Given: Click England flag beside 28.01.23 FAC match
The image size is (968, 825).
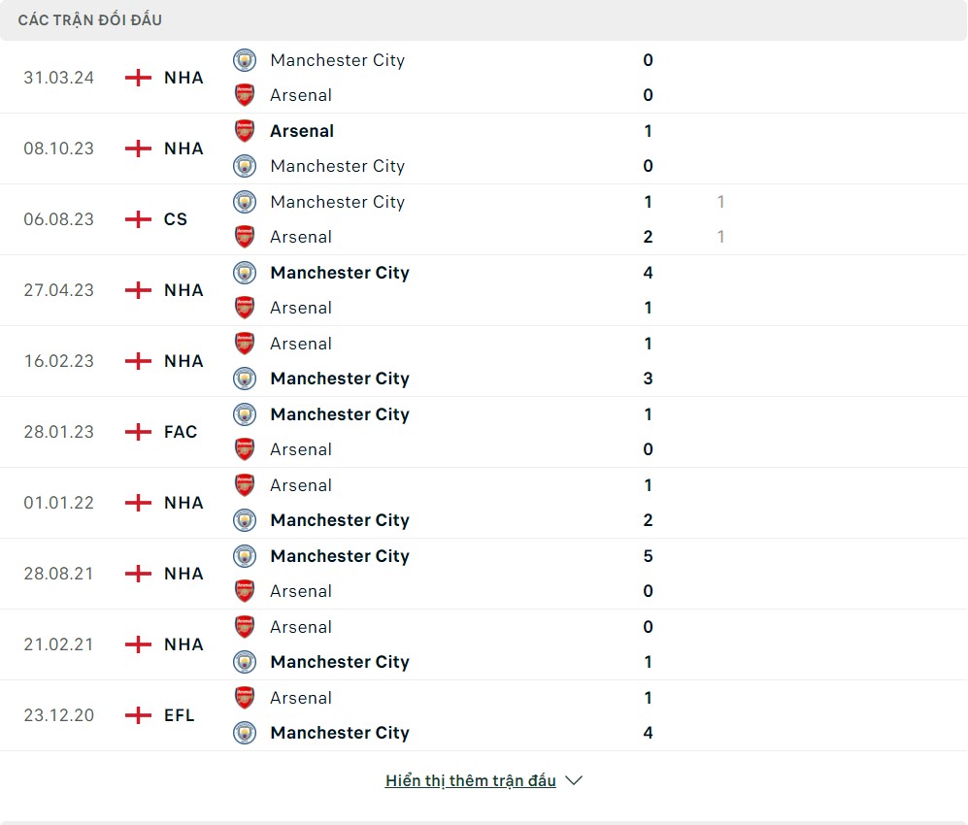Looking at the screenshot, I should tap(139, 432).
